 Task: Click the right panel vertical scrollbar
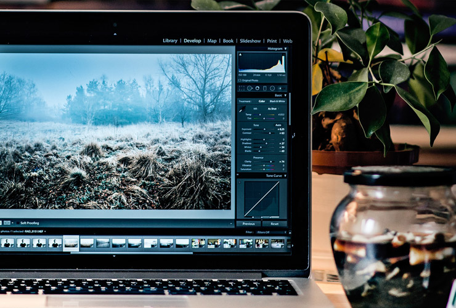(x=290, y=109)
